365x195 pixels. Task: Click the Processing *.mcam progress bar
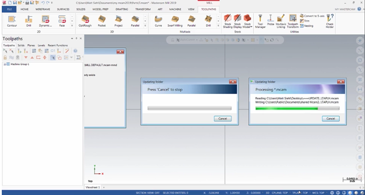298,108
